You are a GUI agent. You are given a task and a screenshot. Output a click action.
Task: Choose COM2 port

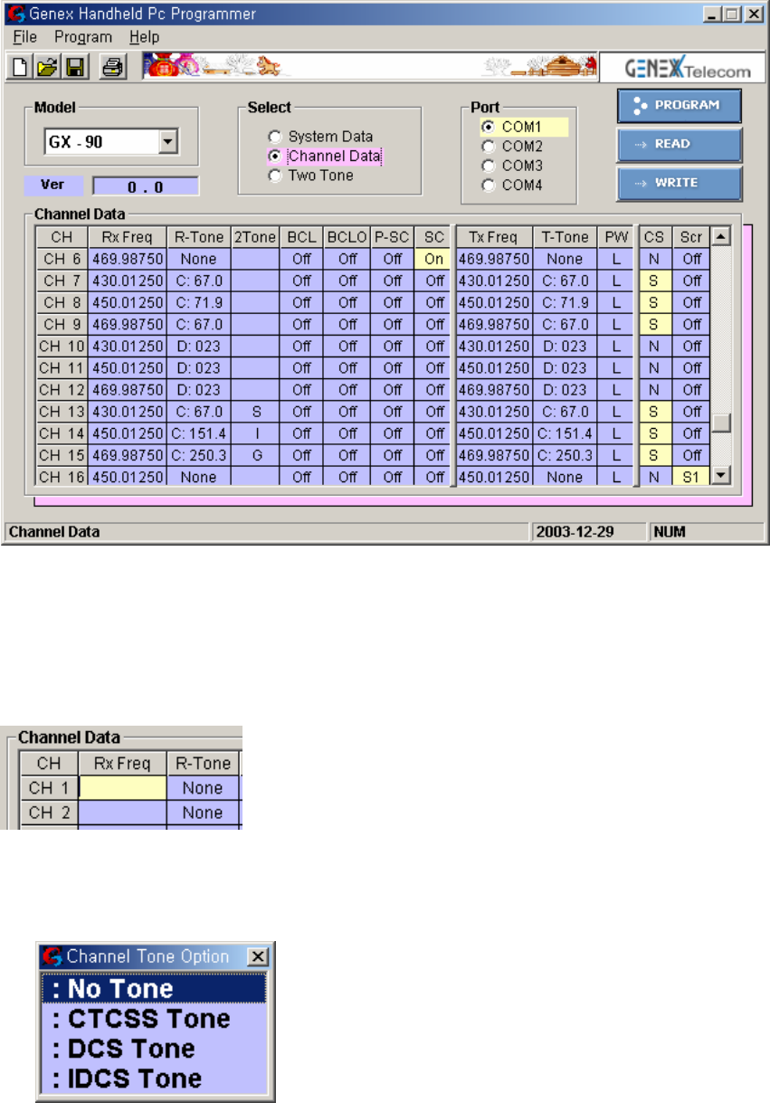click(512, 146)
